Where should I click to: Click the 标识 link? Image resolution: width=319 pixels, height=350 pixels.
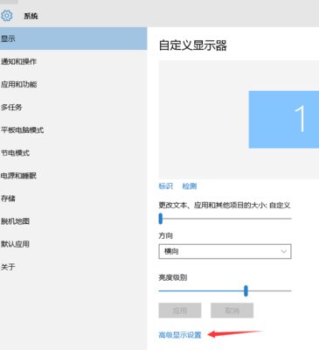point(165,186)
